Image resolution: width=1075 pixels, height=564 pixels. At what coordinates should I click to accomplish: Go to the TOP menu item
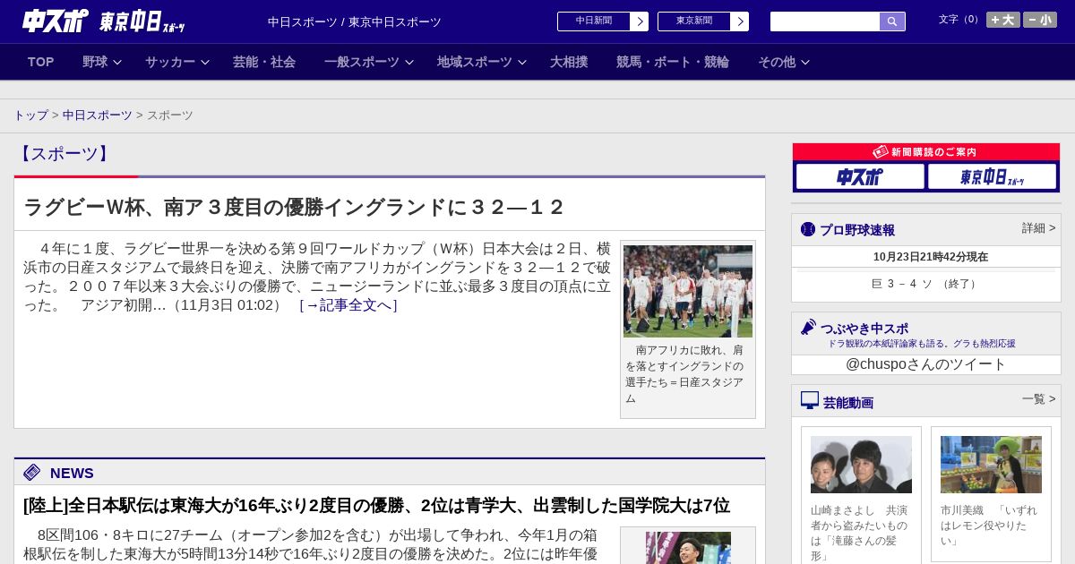[x=41, y=62]
